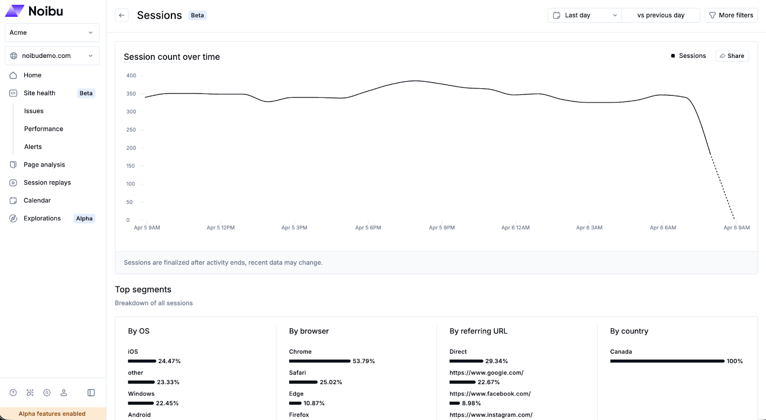Click the Alpha features enabled banner
766x420 pixels.
pyautogui.click(x=52, y=414)
